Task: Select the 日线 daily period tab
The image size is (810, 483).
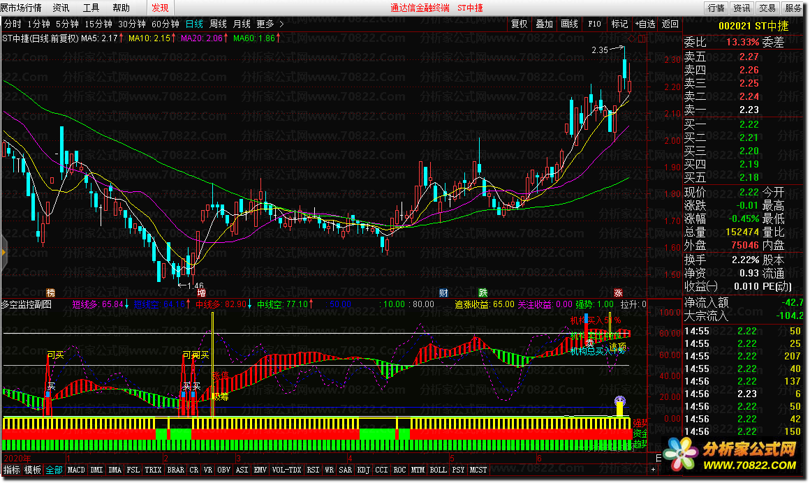Action: click(194, 24)
